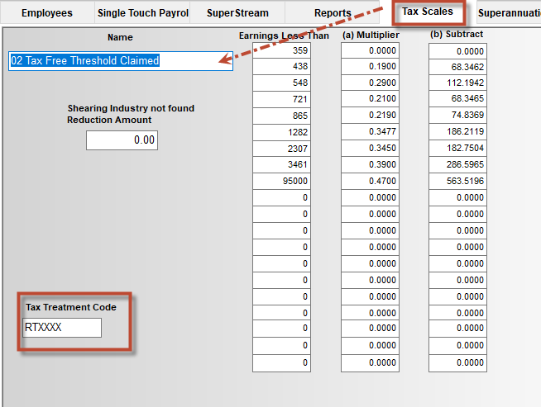This screenshot has height=407, width=541.
Task: Select the Multiplier cell showing 0.4700
Action: pyautogui.click(x=370, y=182)
